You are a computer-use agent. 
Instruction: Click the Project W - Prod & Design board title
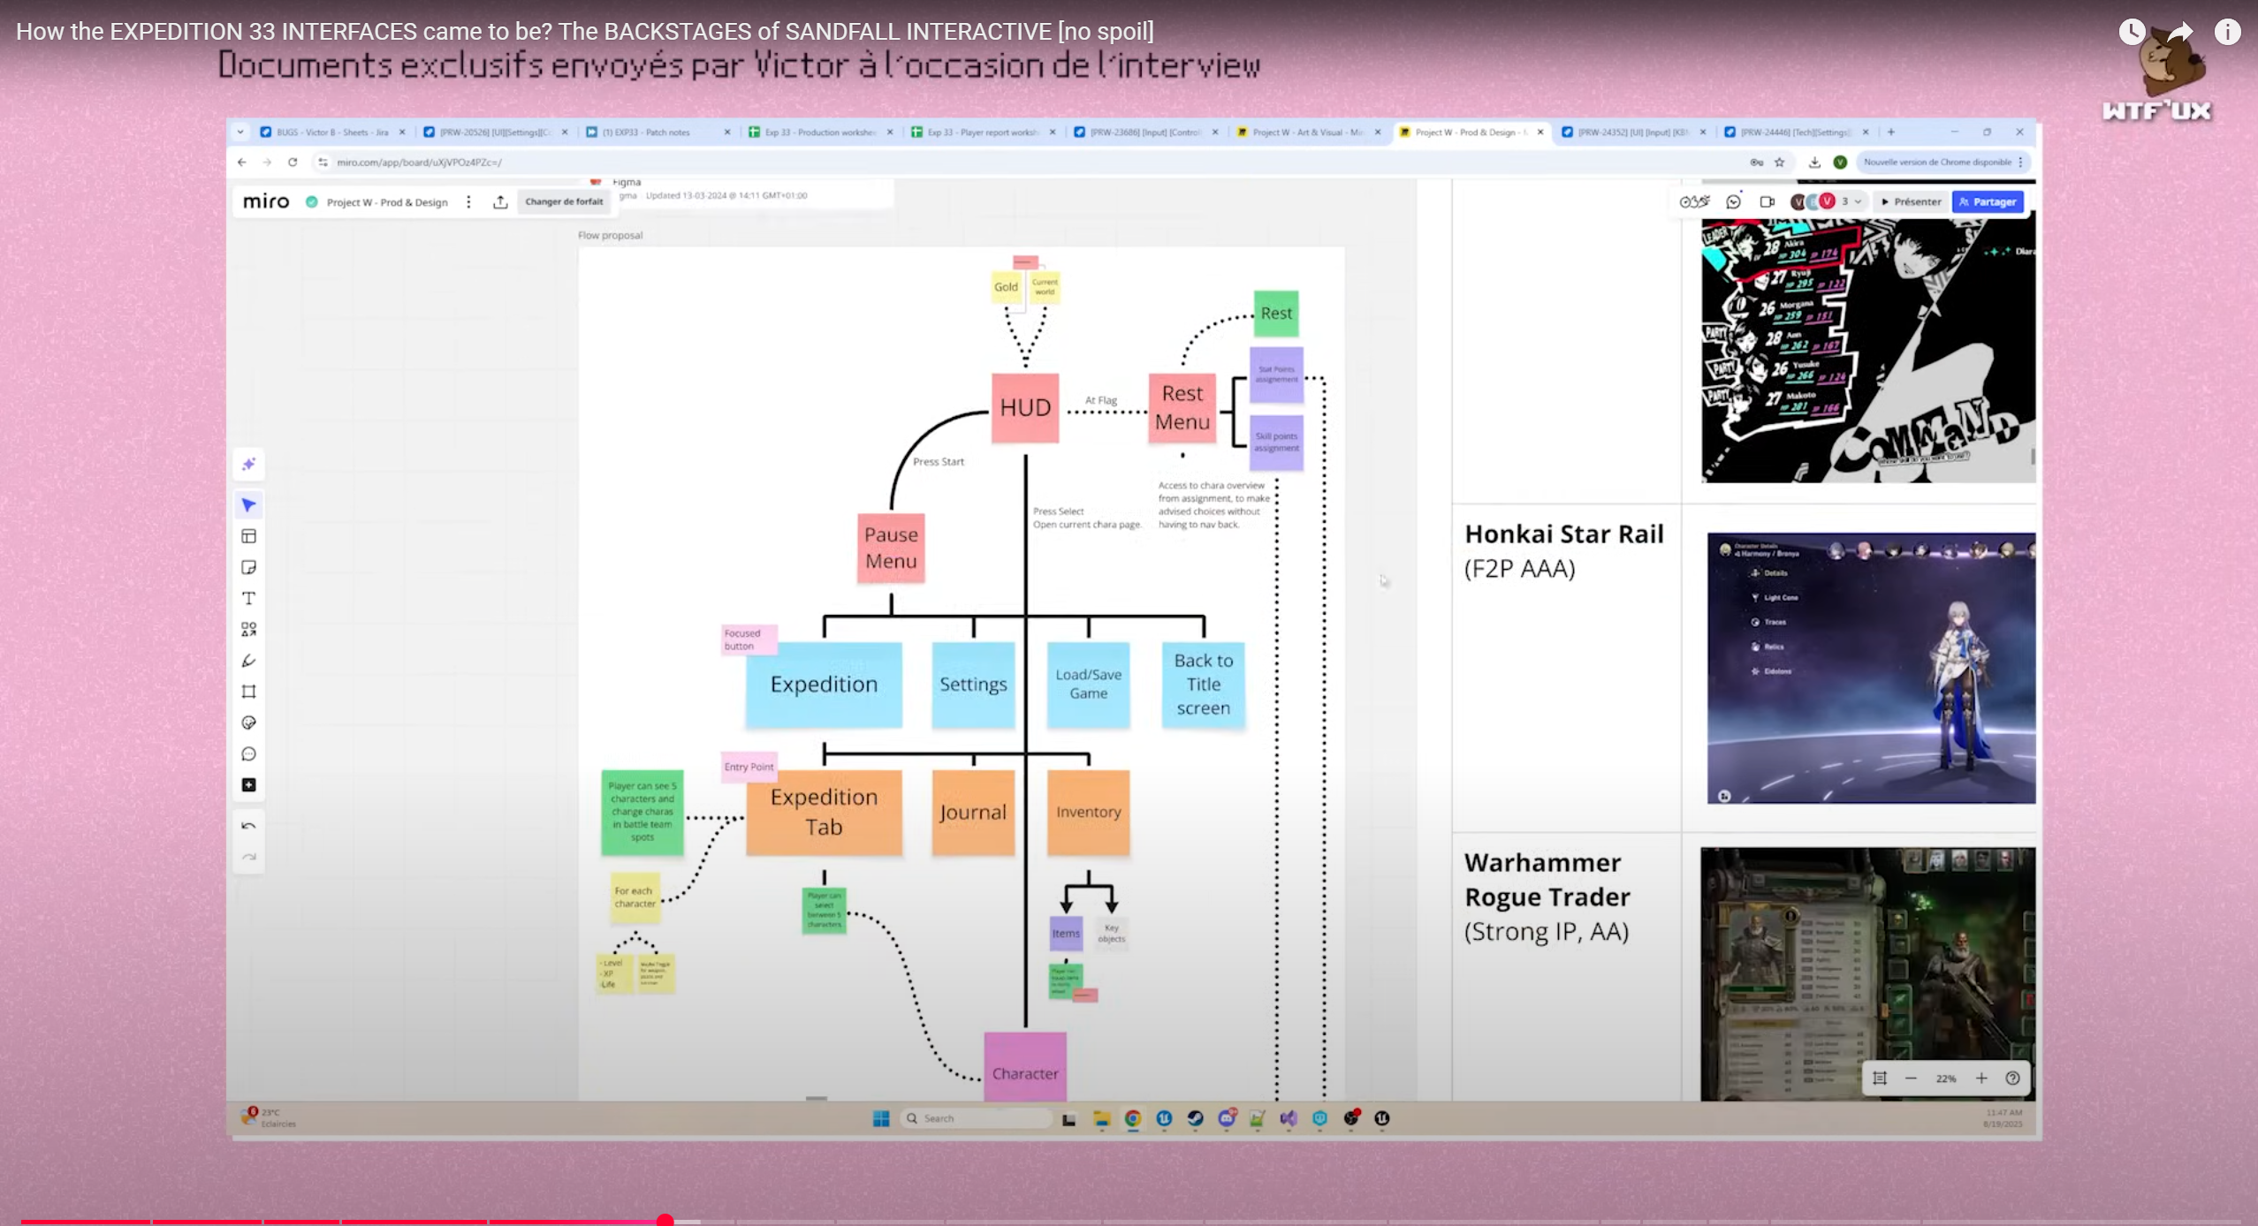387,202
